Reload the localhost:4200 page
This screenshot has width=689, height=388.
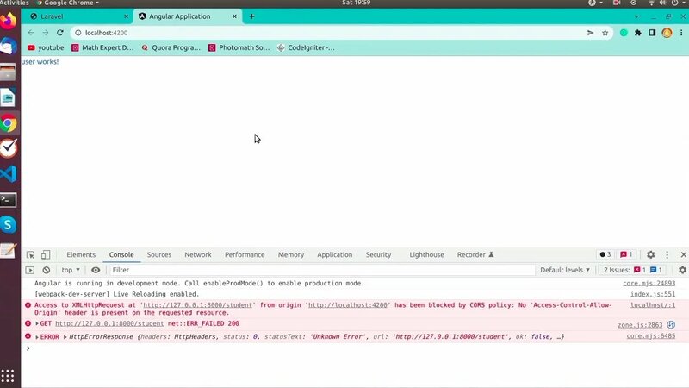60,33
